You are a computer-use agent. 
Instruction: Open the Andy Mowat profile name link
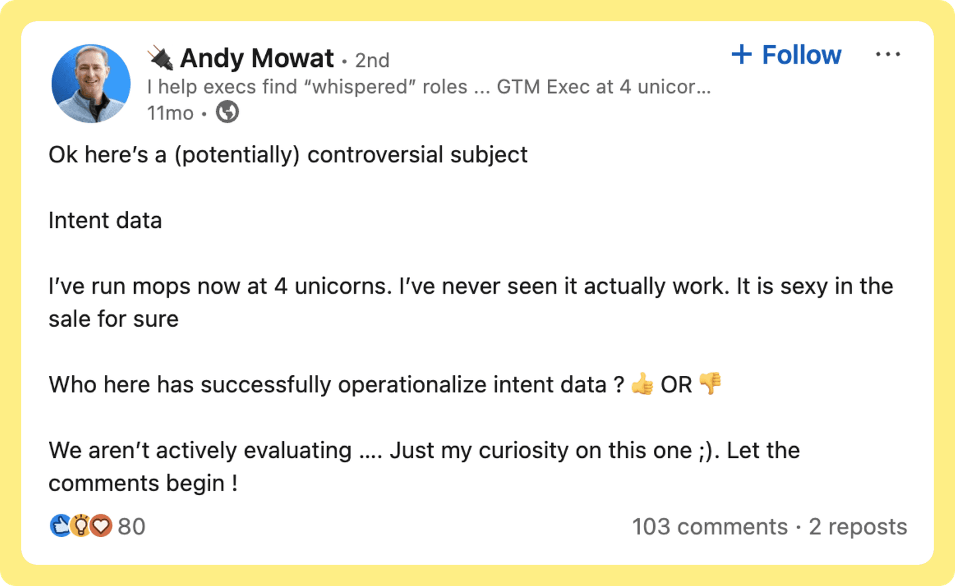(x=257, y=58)
